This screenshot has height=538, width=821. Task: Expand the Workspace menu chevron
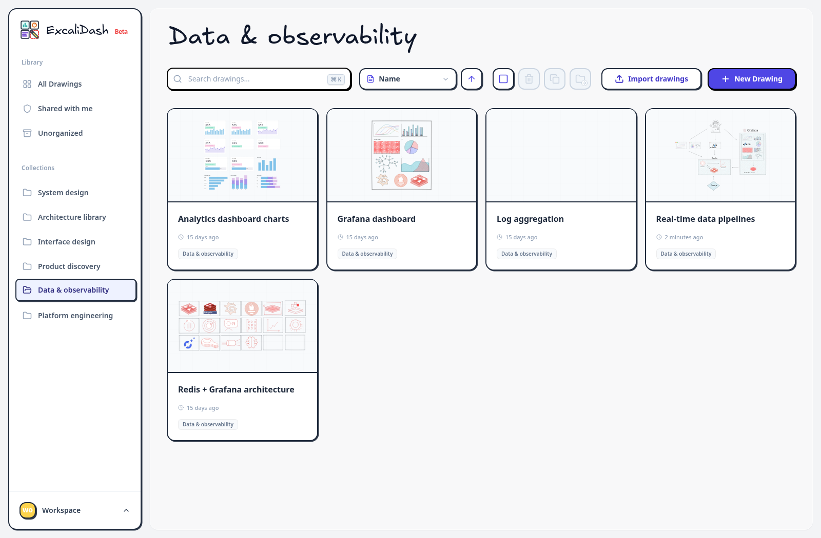(x=126, y=510)
